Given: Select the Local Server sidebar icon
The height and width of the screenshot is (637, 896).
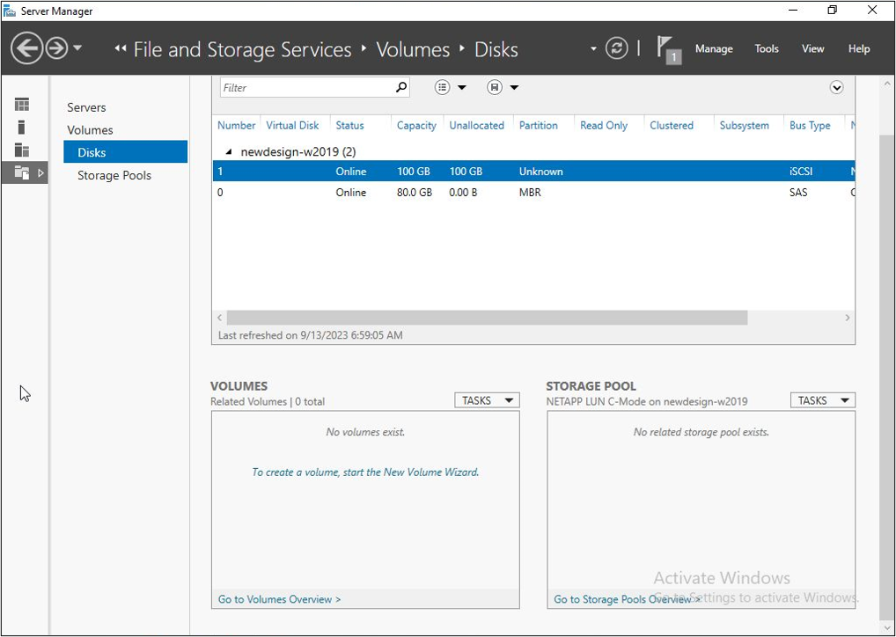Looking at the screenshot, I should [22, 128].
